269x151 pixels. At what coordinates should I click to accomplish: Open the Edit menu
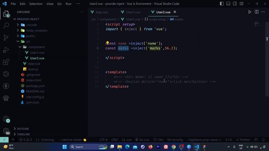[x=22, y=4]
